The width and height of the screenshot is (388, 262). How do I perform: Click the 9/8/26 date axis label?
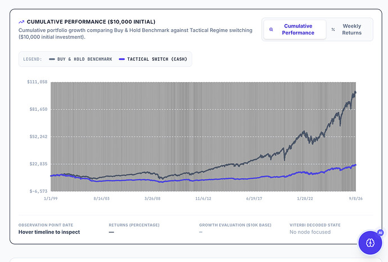[355, 198]
